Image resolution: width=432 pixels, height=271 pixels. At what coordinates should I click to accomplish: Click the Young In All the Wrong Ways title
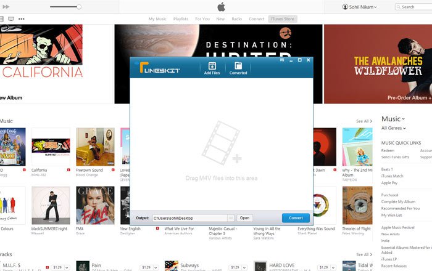pos(267,231)
